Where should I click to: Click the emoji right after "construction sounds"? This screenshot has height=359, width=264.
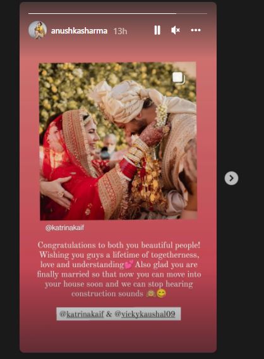[151, 294]
